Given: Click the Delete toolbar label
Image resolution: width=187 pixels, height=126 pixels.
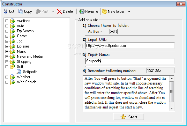Looking at the screenshot, I should pyautogui.click(x=68, y=11).
